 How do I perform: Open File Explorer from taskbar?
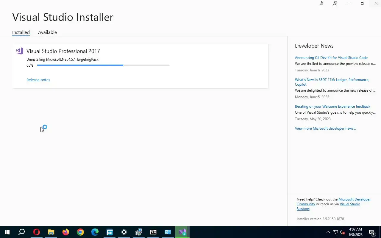pos(51,232)
